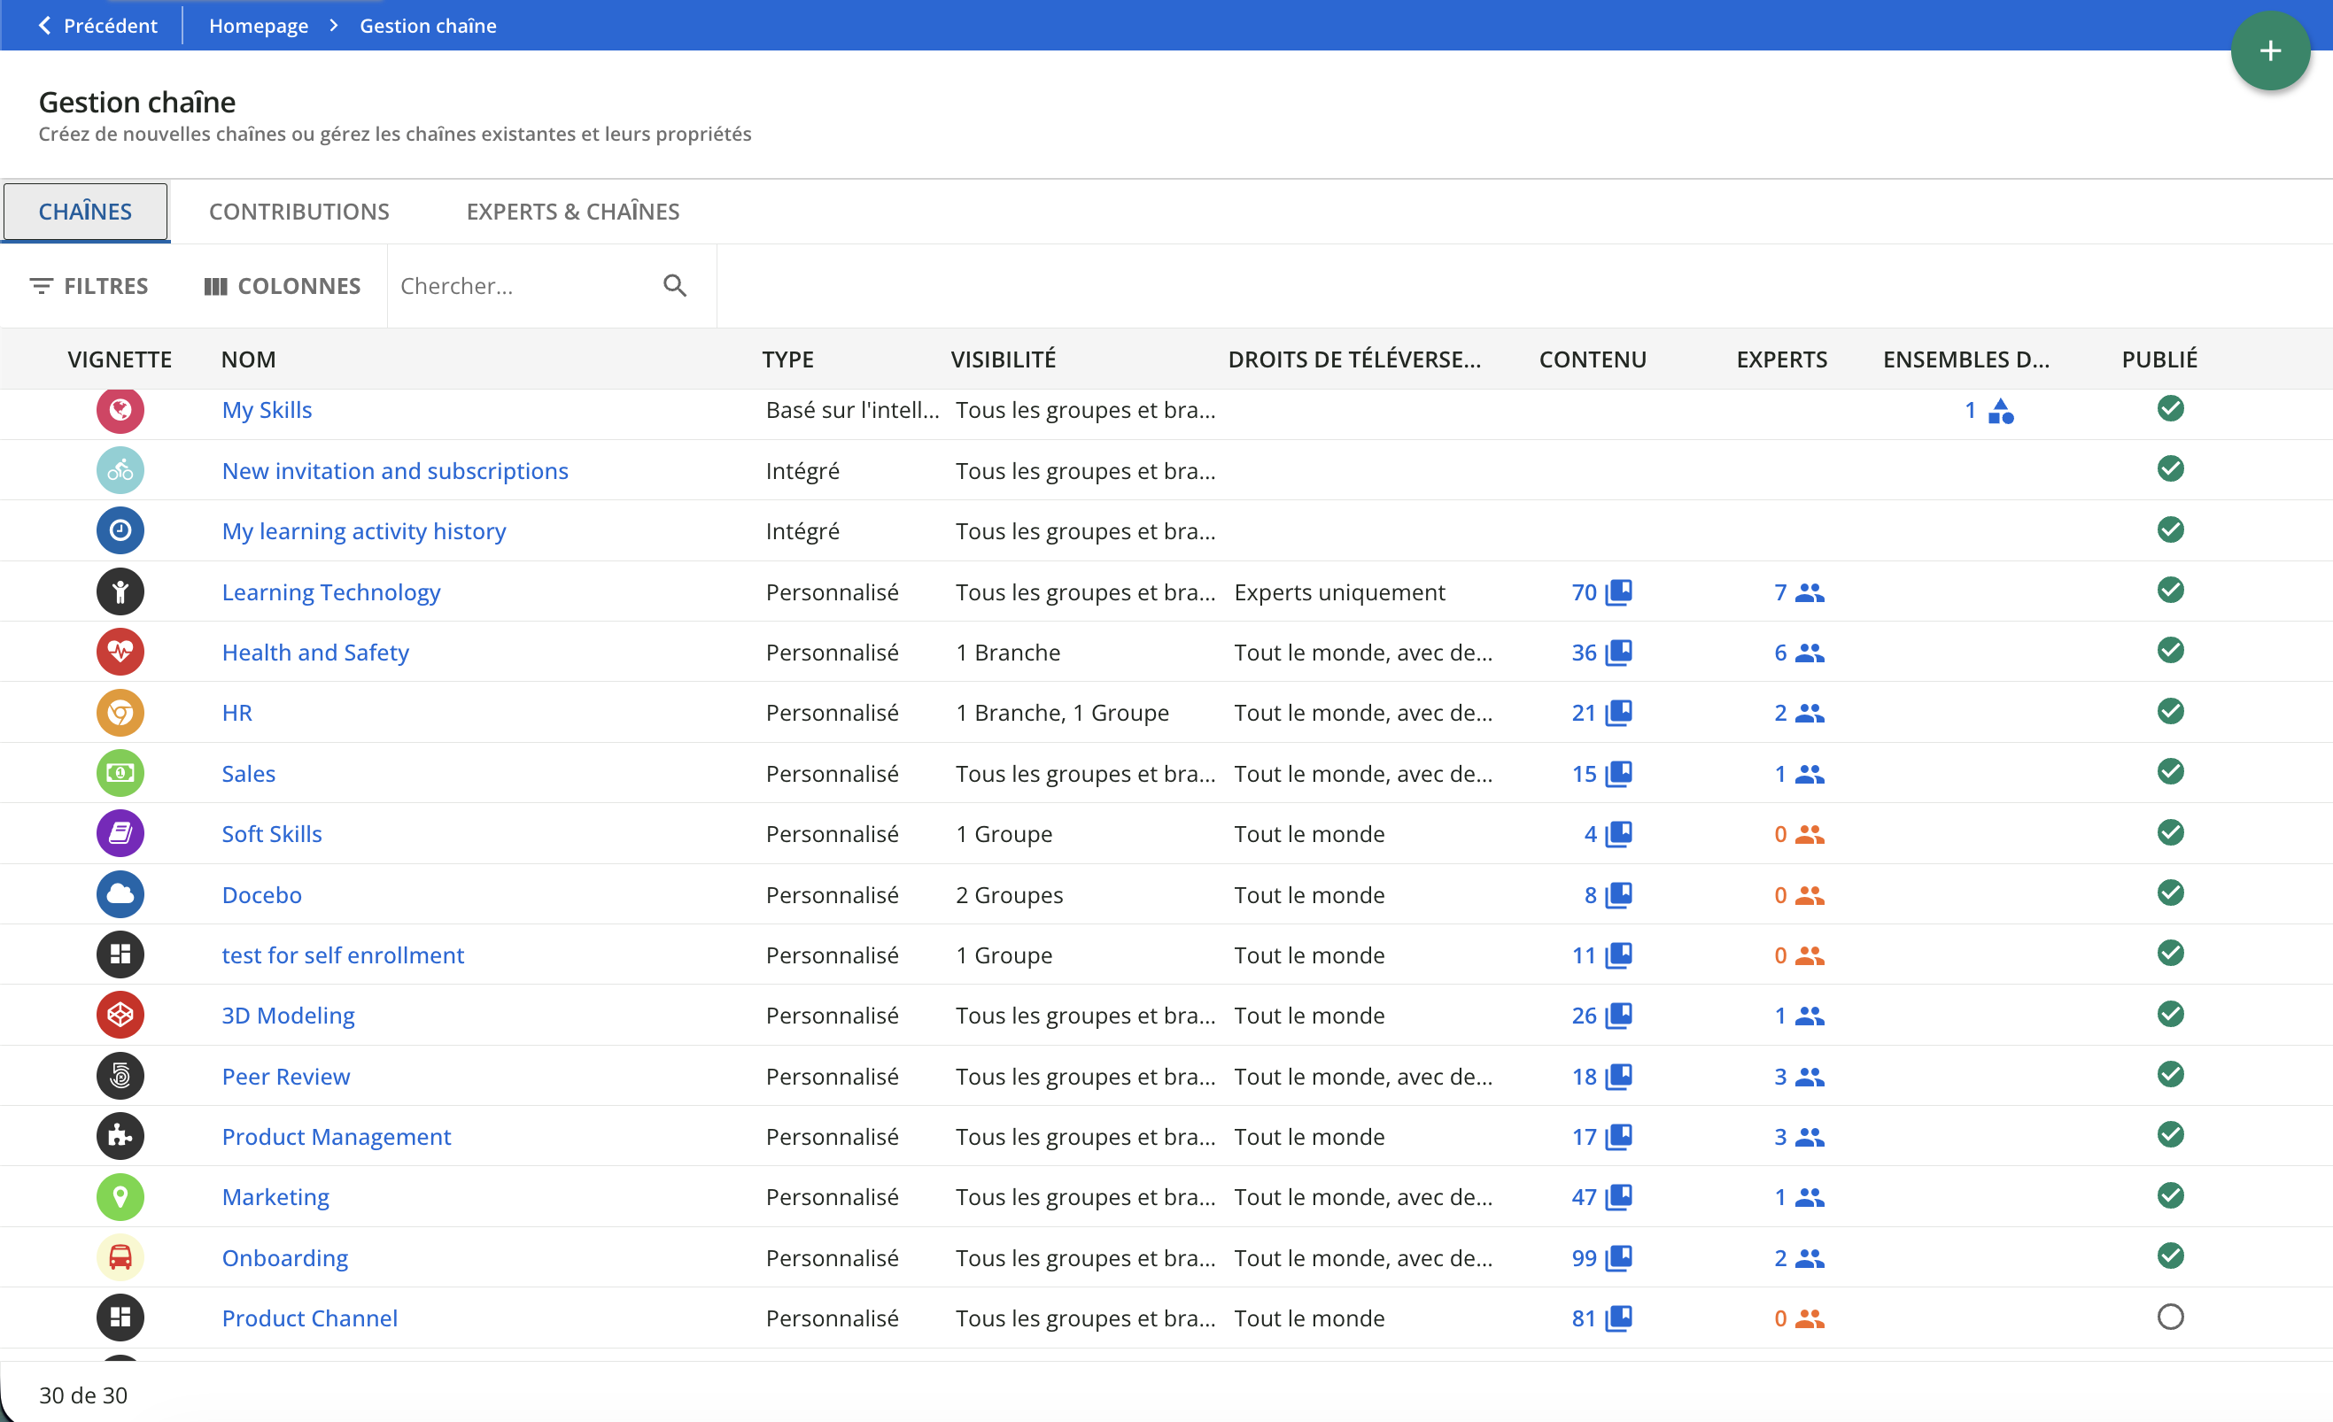
Task: Click experts icon in Health and Safety row
Action: point(1809,653)
